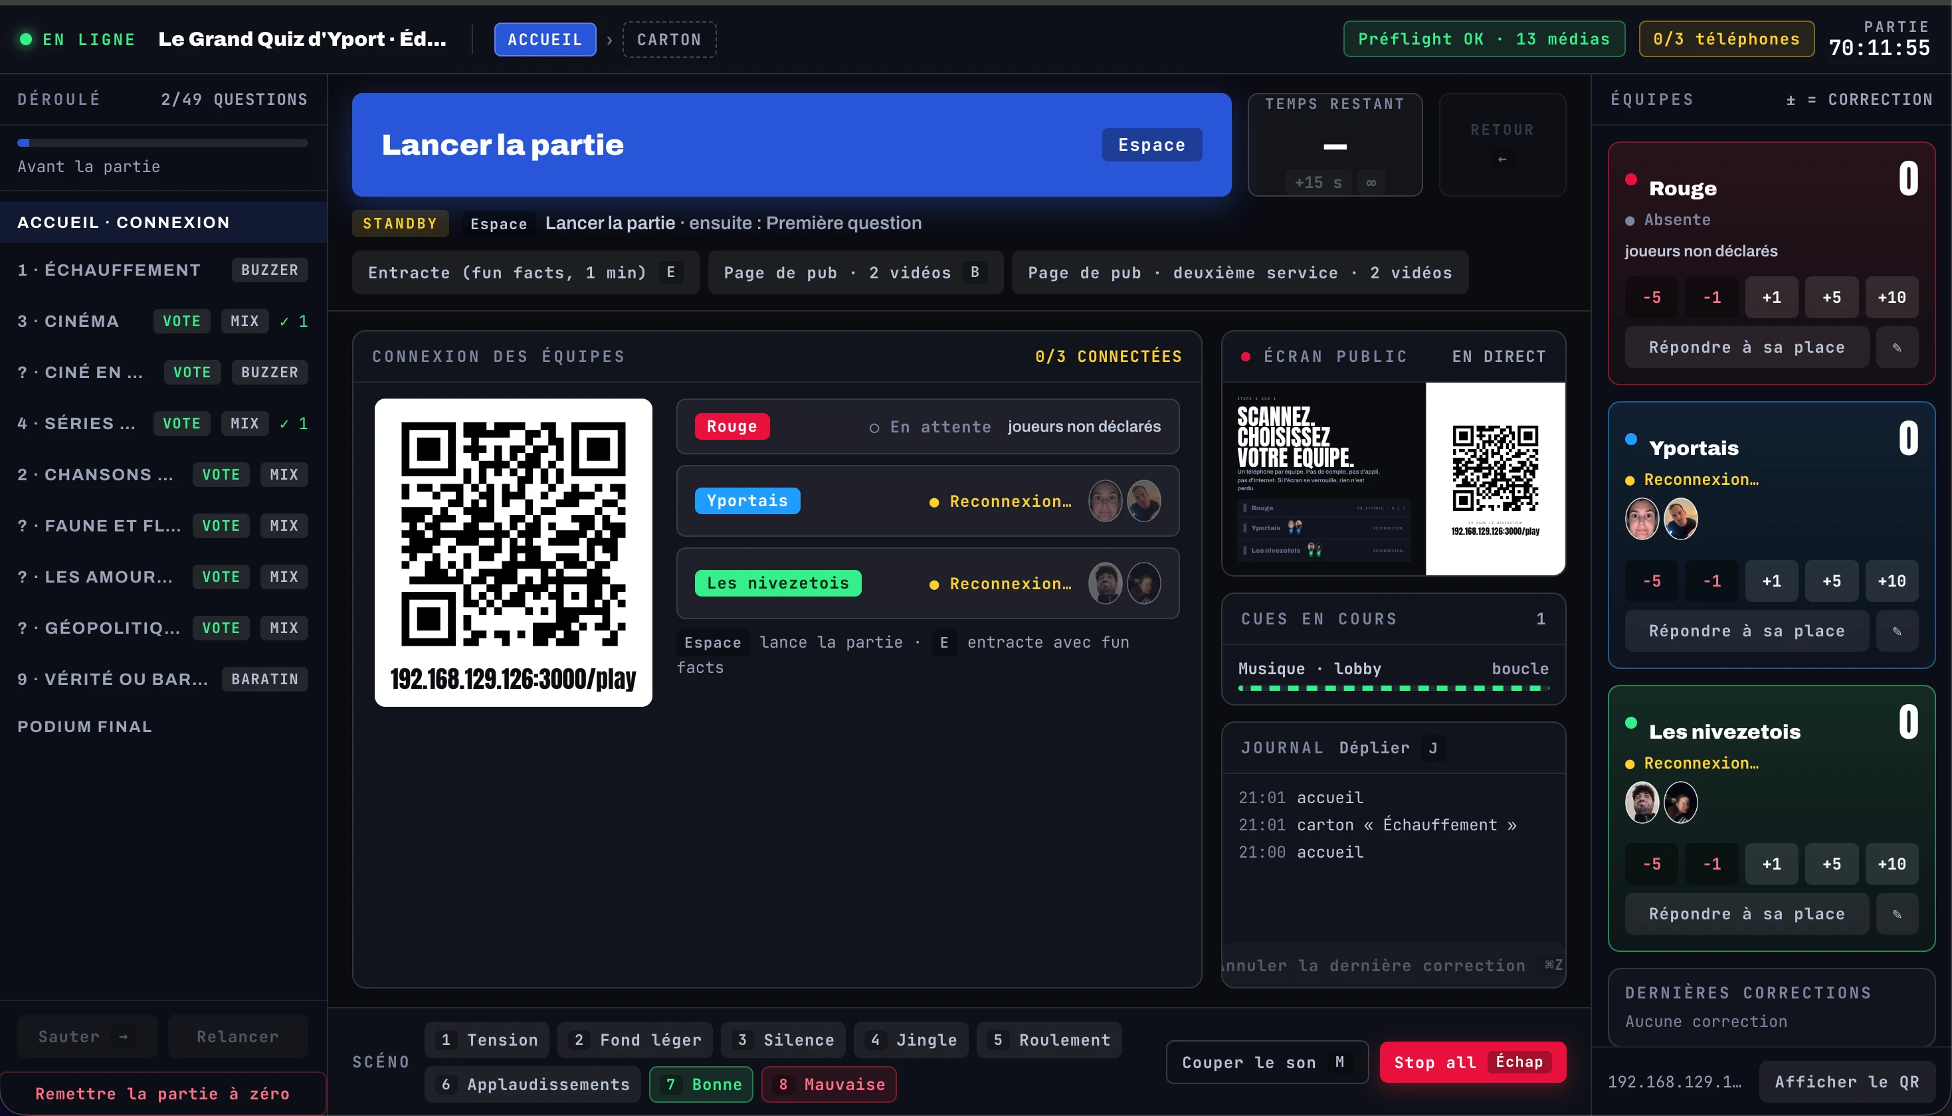Trigger Tension sound cue
This screenshot has width=1952, height=1116.
(486, 1040)
